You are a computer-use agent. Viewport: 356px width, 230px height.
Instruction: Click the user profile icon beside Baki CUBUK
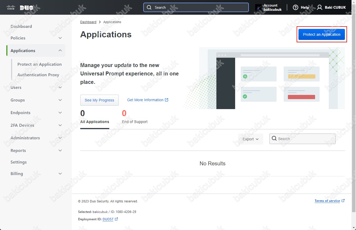coord(320,7)
